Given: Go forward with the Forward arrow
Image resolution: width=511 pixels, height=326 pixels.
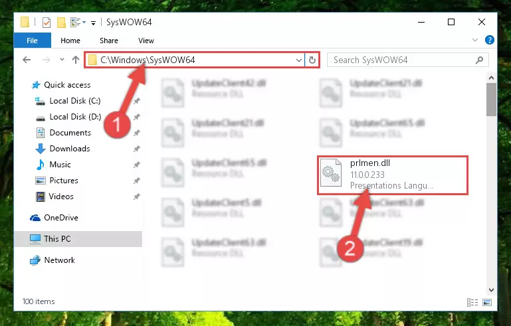Looking at the screenshot, I should click(47, 60).
